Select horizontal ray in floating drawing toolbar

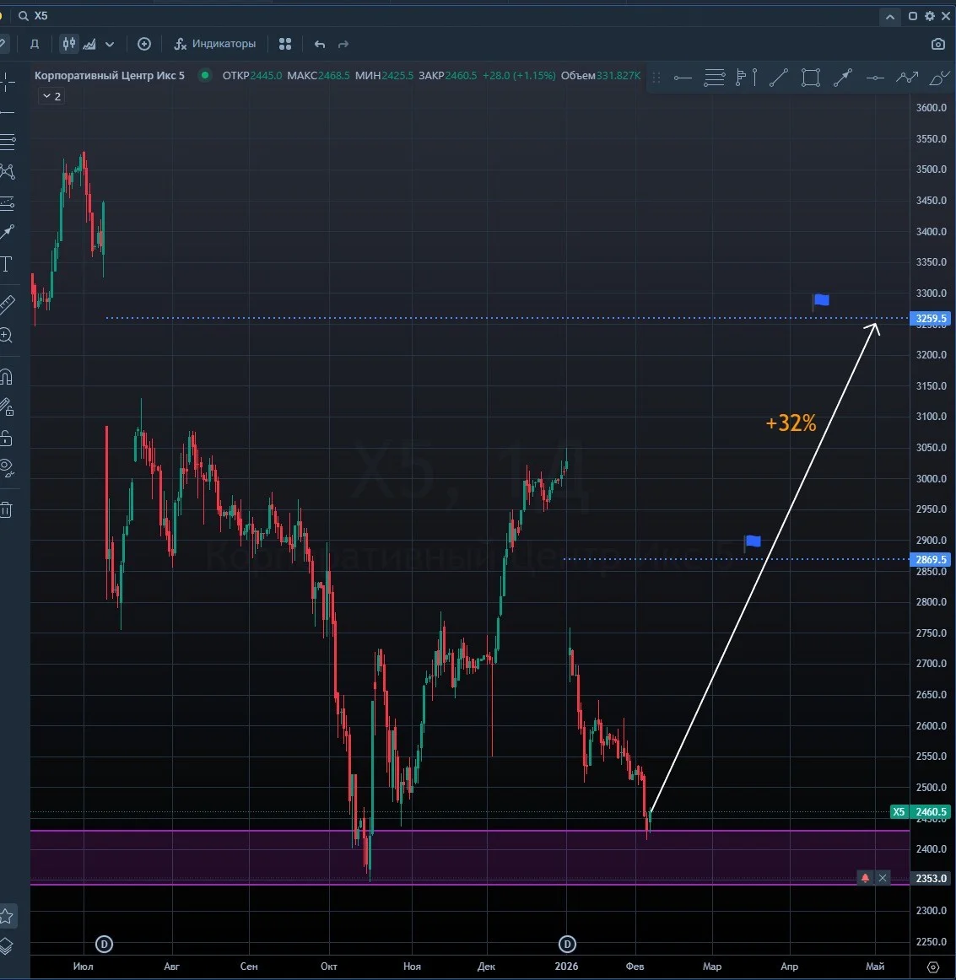pyautogui.click(x=682, y=78)
